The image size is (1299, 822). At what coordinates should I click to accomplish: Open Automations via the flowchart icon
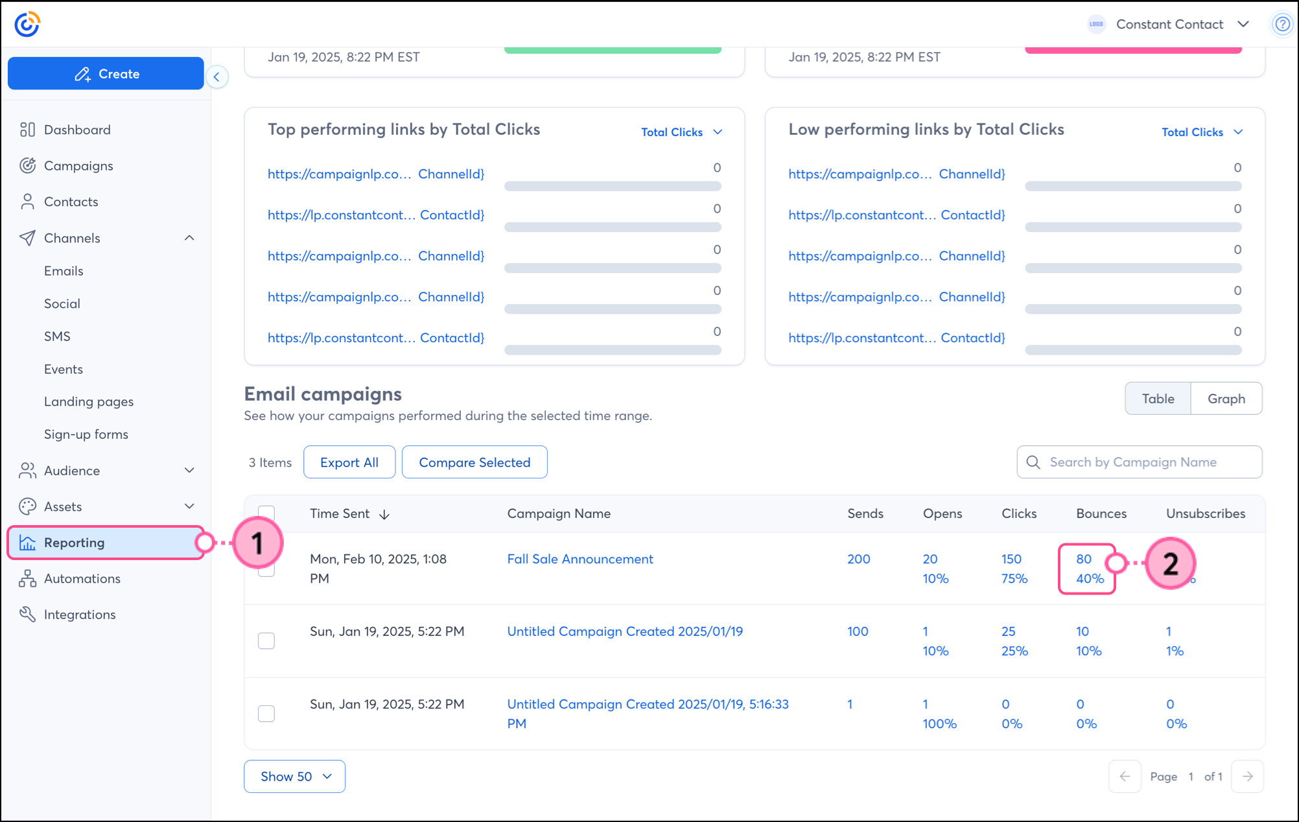click(x=27, y=578)
